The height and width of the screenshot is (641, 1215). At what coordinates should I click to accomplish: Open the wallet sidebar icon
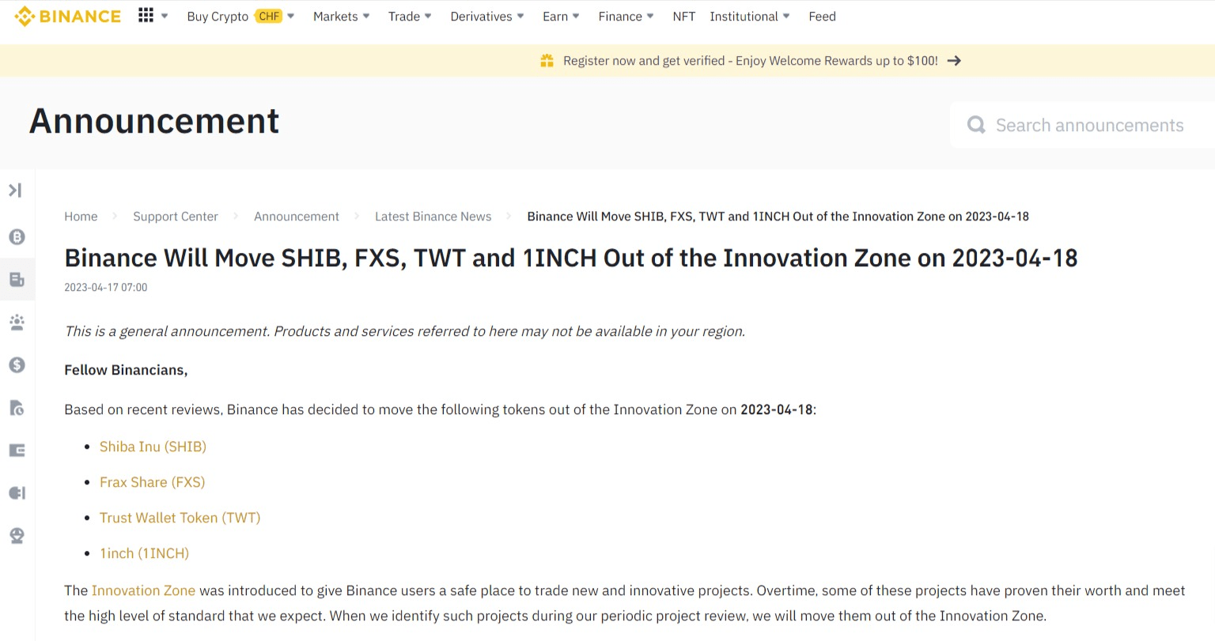(x=17, y=450)
